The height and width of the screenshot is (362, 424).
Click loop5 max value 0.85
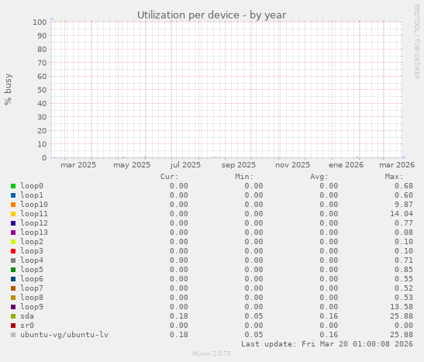pos(404,270)
